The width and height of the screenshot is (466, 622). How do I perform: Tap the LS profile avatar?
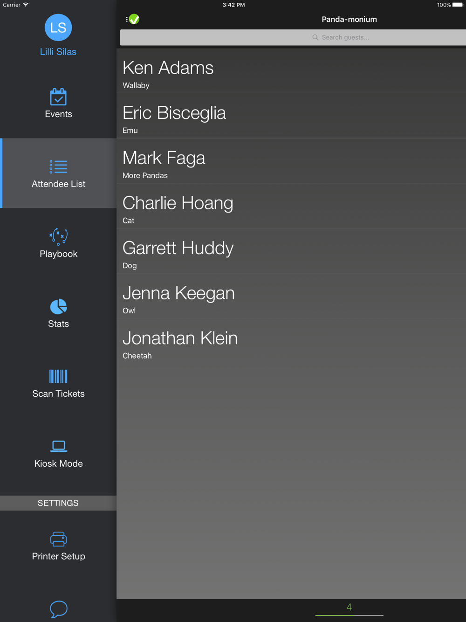coord(58,28)
